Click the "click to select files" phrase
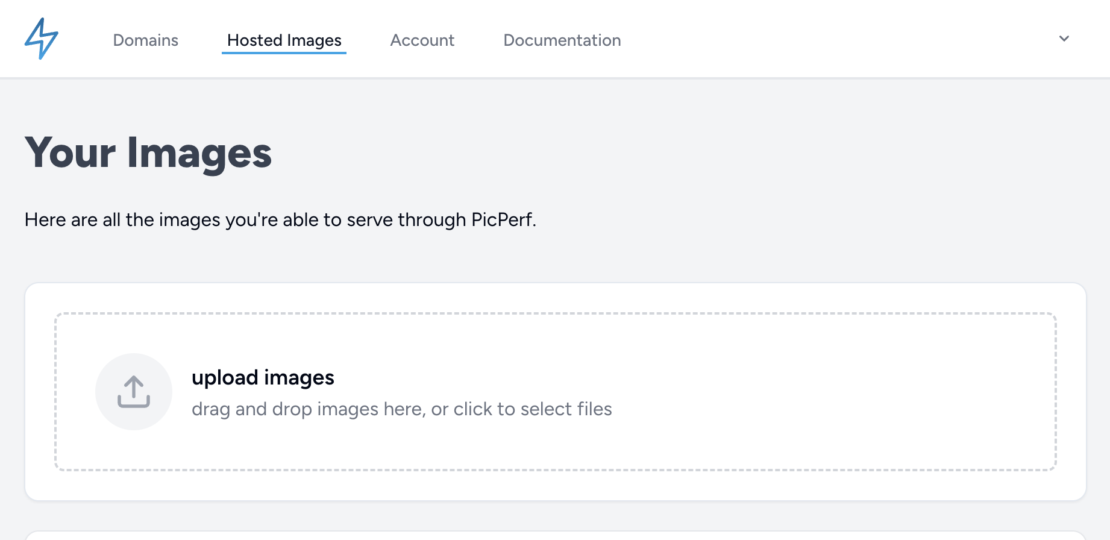Screen dimensions: 1110x540 533,409
